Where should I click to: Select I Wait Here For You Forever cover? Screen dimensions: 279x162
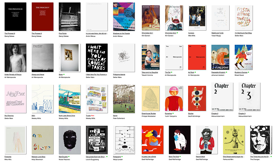pyautogui.click(x=97, y=58)
